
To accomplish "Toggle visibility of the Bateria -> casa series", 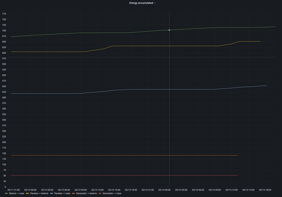I will coord(16,193).
